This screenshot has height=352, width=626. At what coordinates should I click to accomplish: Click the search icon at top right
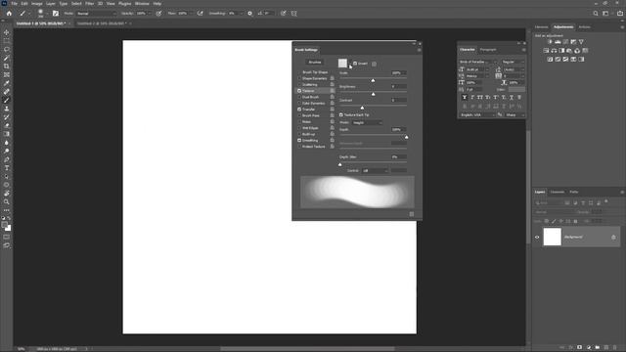pos(596,13)
